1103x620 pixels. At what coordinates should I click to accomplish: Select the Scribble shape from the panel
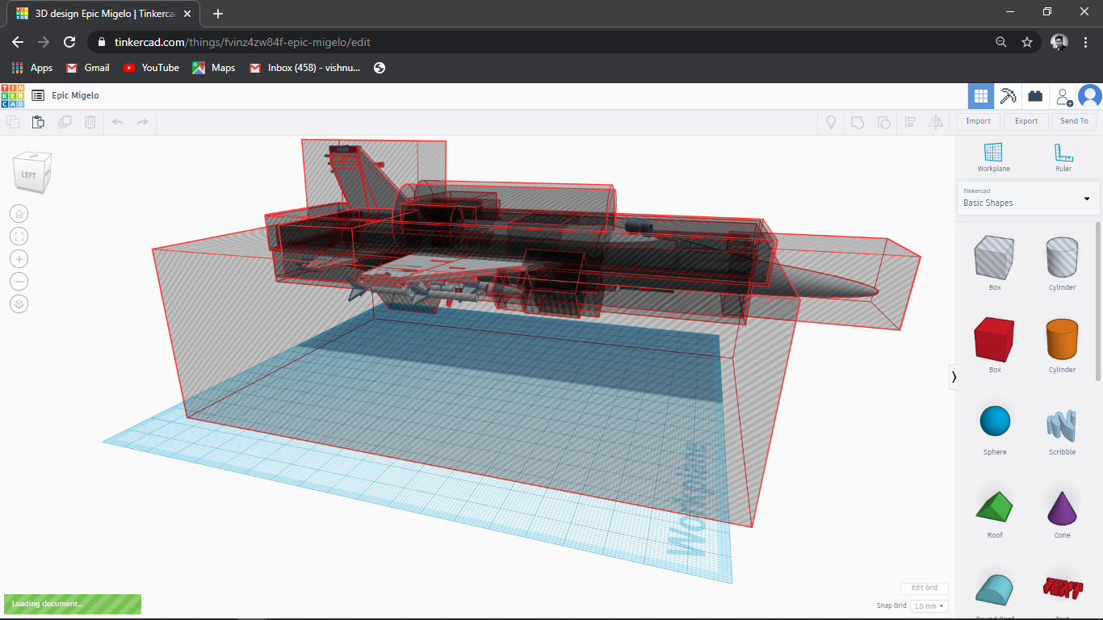1061,425
